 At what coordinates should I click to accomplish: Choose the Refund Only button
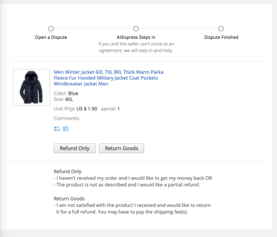[x=75, y=148]
